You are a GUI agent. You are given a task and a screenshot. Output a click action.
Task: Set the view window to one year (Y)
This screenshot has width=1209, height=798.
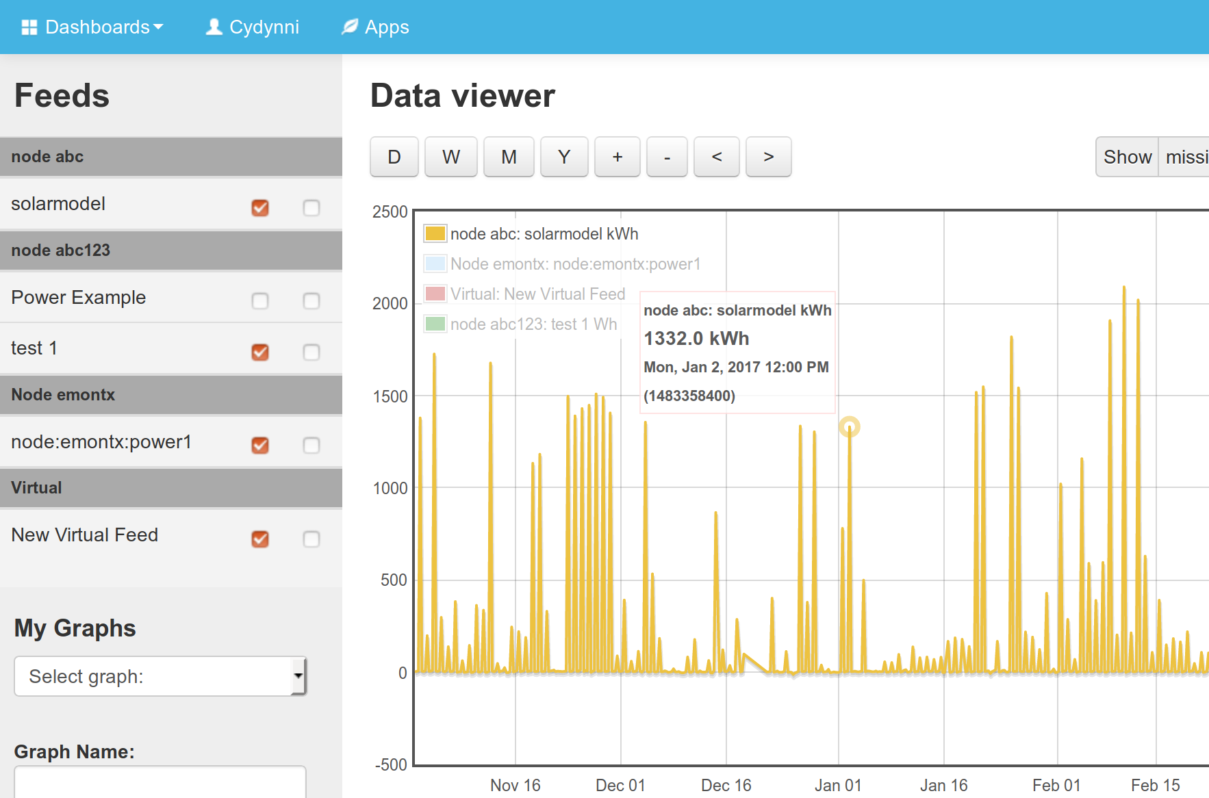pos(564,157)
